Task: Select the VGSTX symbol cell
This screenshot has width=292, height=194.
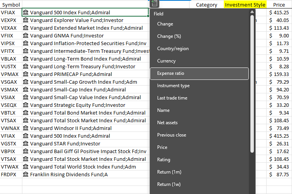Action: click(11, 144)
